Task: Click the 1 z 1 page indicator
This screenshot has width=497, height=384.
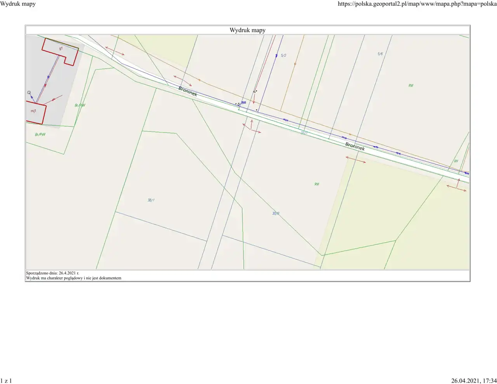Action: (x=6, y=381)
